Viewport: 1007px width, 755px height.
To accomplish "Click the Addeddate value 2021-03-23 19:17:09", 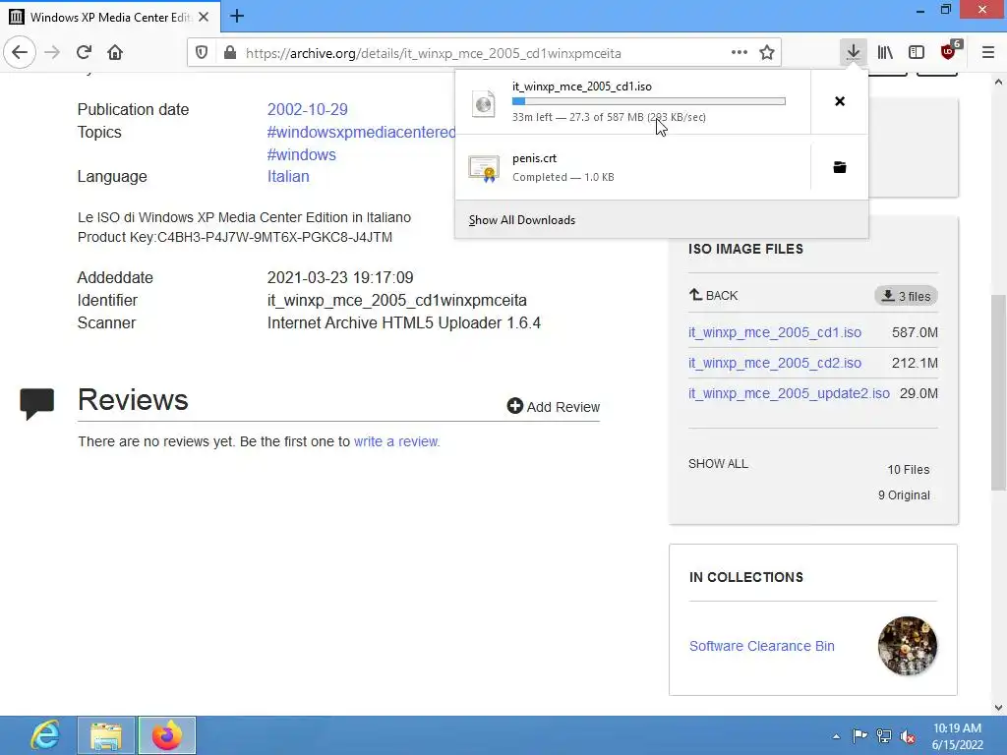I will [340, 278].
